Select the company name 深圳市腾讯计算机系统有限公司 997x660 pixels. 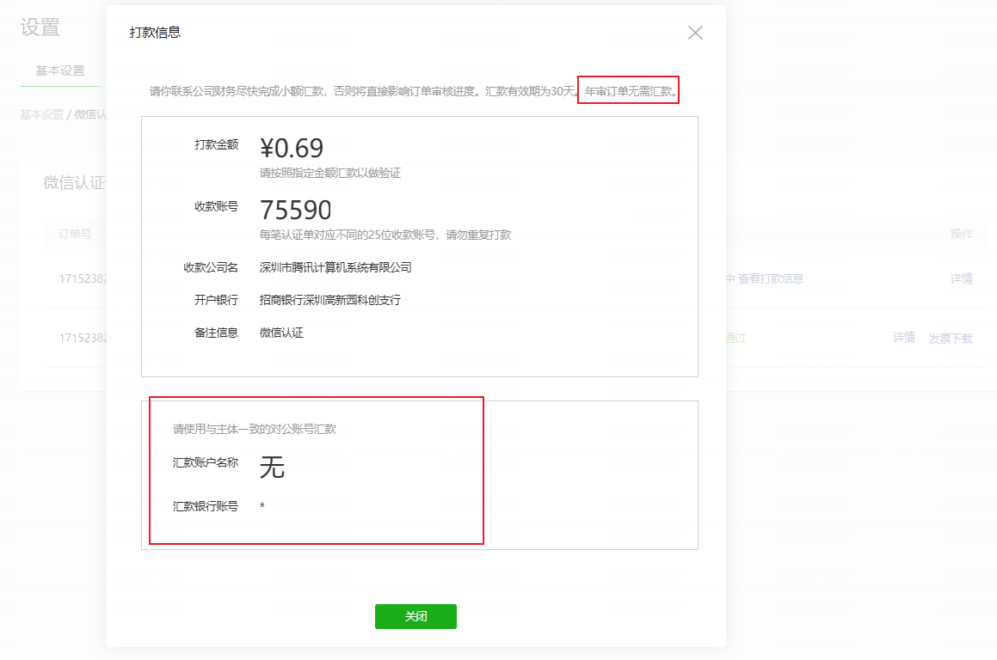pyautogui.click(x=335, y=267)
